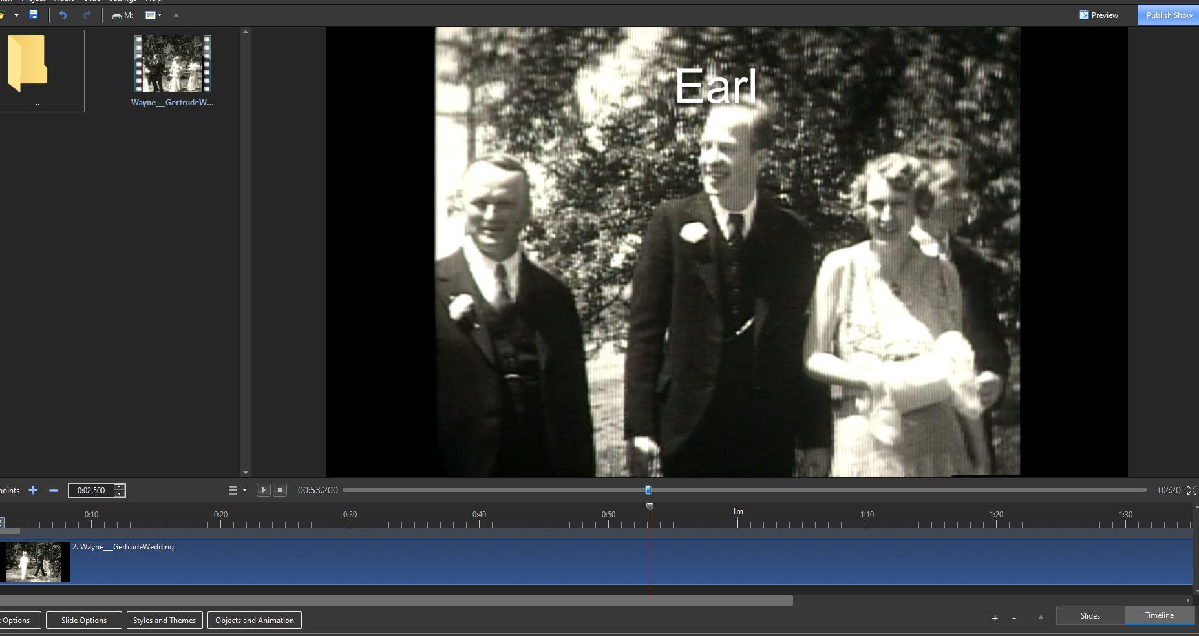1199x636 pixels.
Task: Click the 1m mark on the timeline ruler
Action: click(737, 511)
